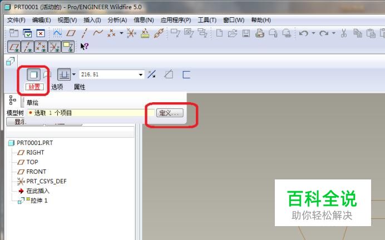Open the 应用程序(P) menu
The width and height of the screenshot is (385, 240).
coord(176,20)
